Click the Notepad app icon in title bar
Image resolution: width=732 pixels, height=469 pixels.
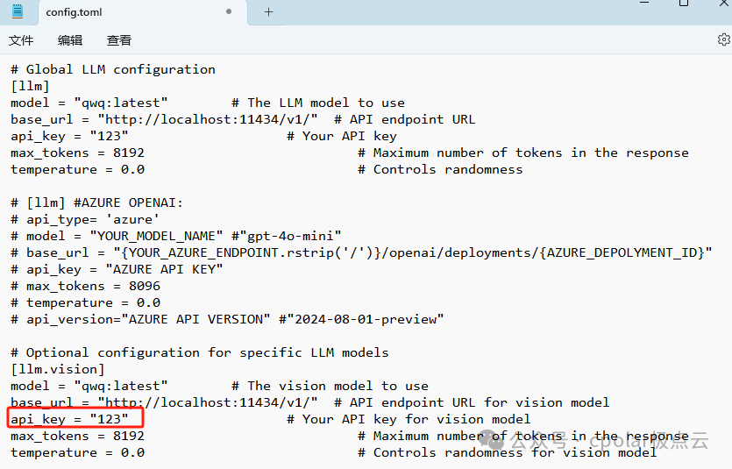[x=18, y=11]
